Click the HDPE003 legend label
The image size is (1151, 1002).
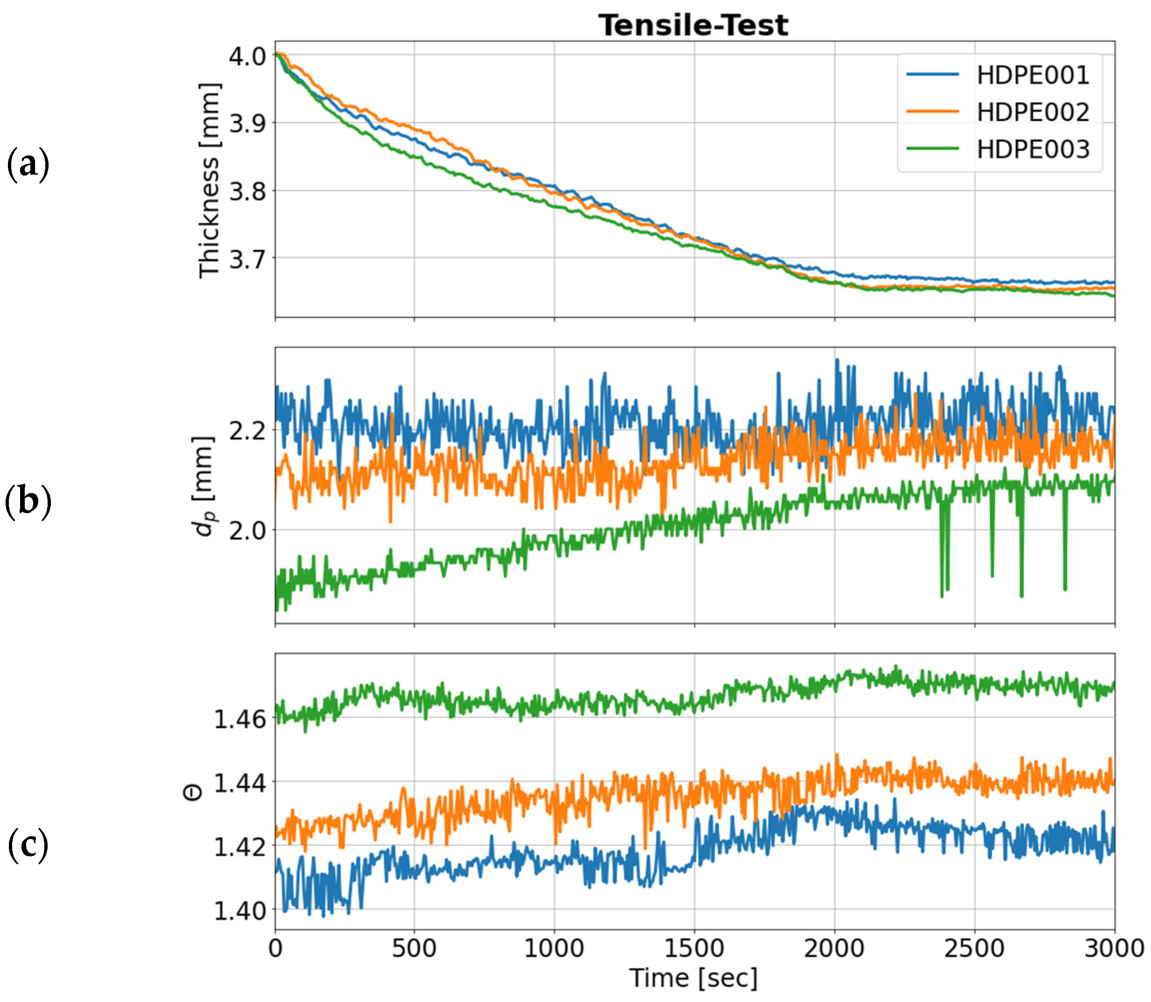[x=1033, y=149]
